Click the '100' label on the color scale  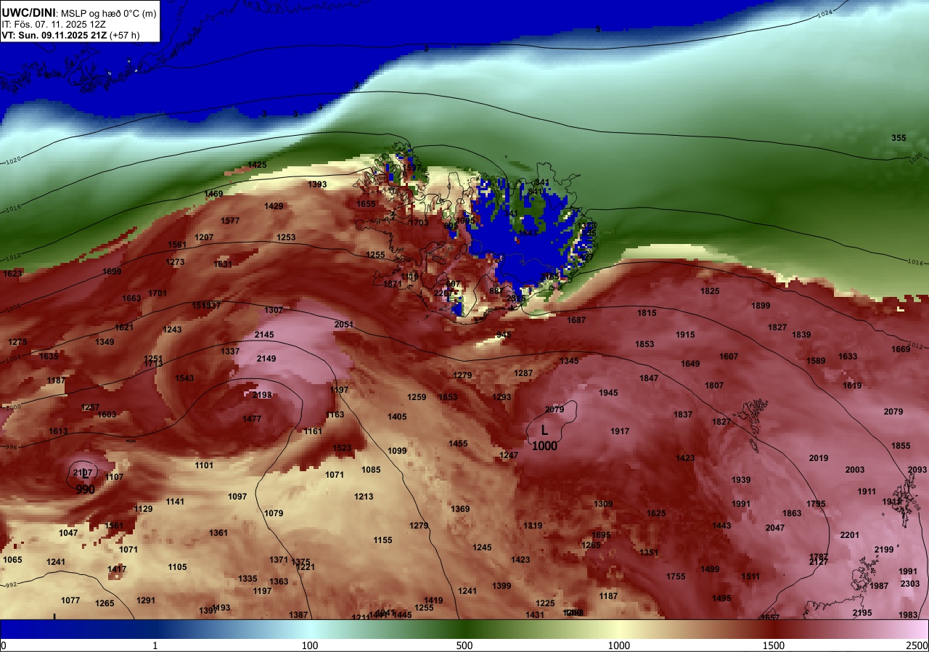[x=310, y=645]
